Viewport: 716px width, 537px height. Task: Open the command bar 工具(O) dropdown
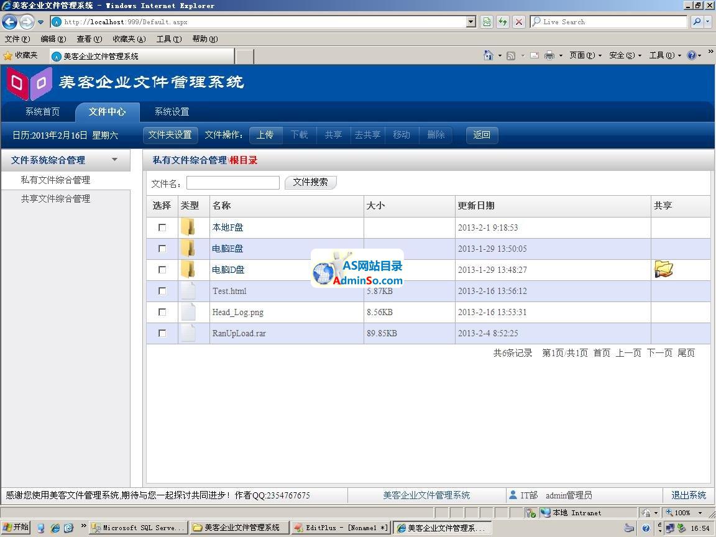(665, 55)
